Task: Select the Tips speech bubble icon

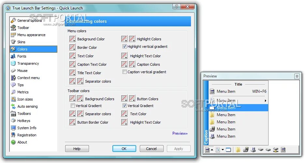Action: tap(13, 85)
